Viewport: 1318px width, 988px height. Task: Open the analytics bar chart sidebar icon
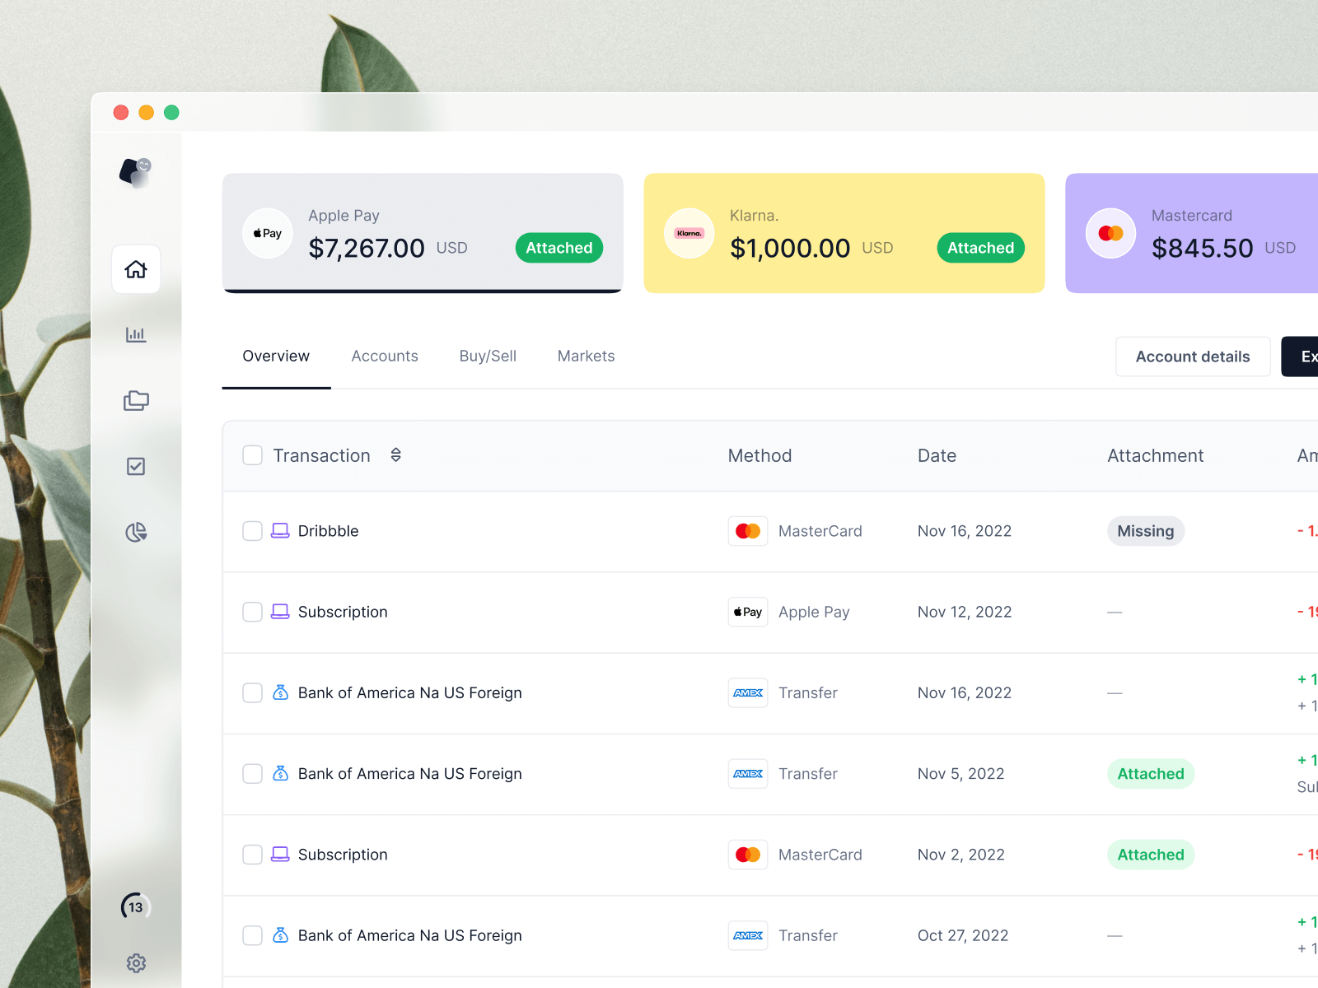135,334
